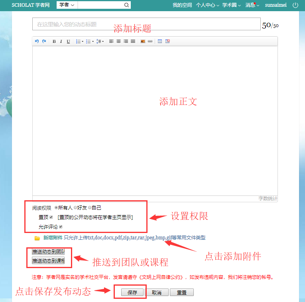Screen dimensions: 305x302
Task: Apply underline formatting in the editor
Action: click(68, 41)
